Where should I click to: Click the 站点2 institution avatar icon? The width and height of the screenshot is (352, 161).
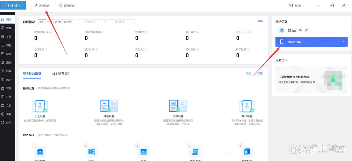(282, 30)
